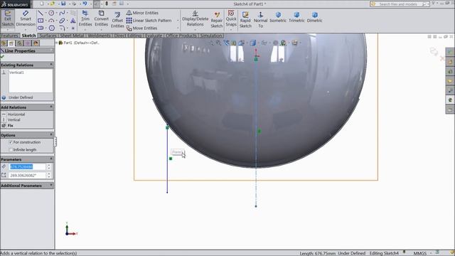Click Linear Sketch Pattern
The width and height of the screenshot is (455, 256).
pyautogui.click(x=149, y=21)
